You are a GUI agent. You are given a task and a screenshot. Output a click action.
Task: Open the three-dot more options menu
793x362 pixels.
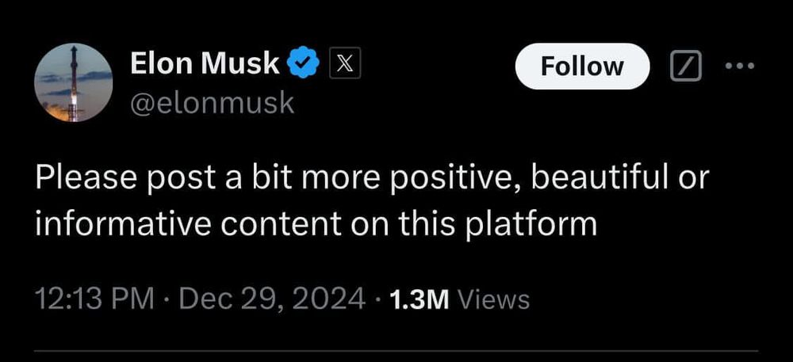(x=741, y=67)
